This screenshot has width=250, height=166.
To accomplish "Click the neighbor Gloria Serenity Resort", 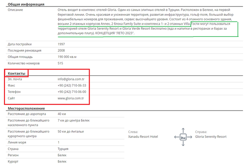I will click(x=211, y=137).
